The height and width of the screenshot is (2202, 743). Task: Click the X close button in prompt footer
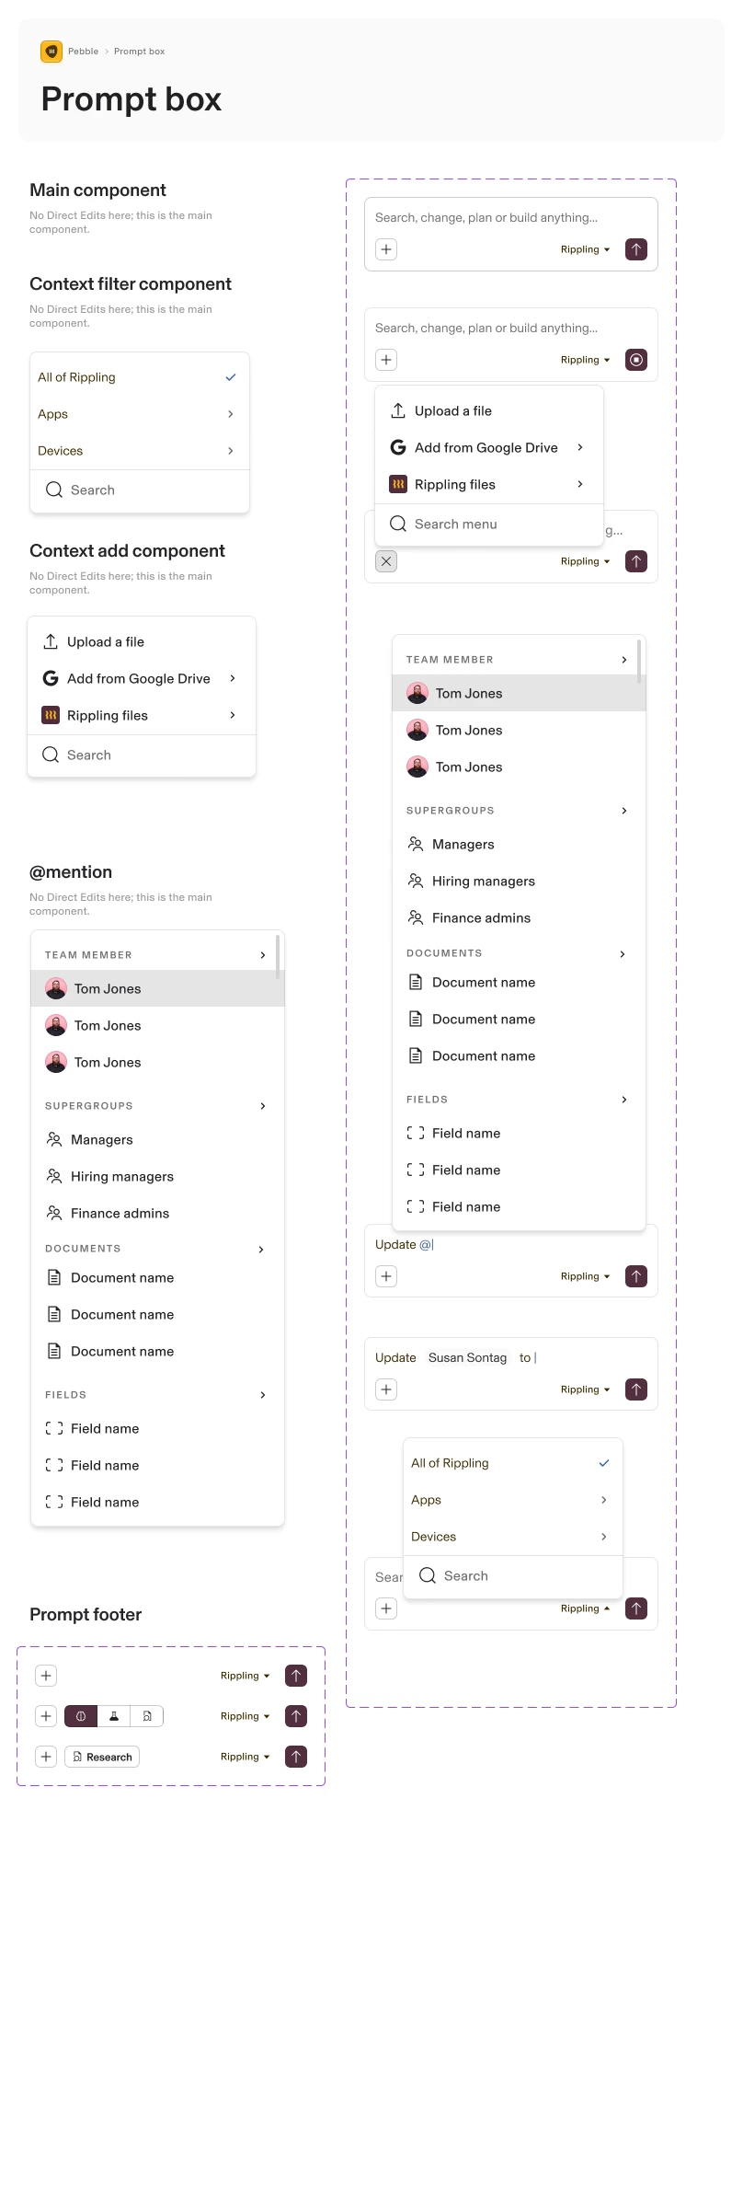pyautogui.click(x=386, y=561)
